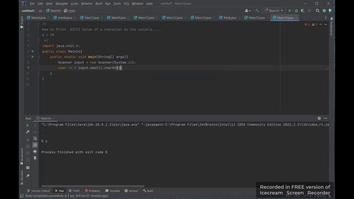The width and height of the screenshot is (354, 199).
Task: Open the View menu
Action: (49, 4)
